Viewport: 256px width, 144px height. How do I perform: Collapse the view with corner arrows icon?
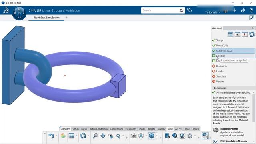coord(252,18)
